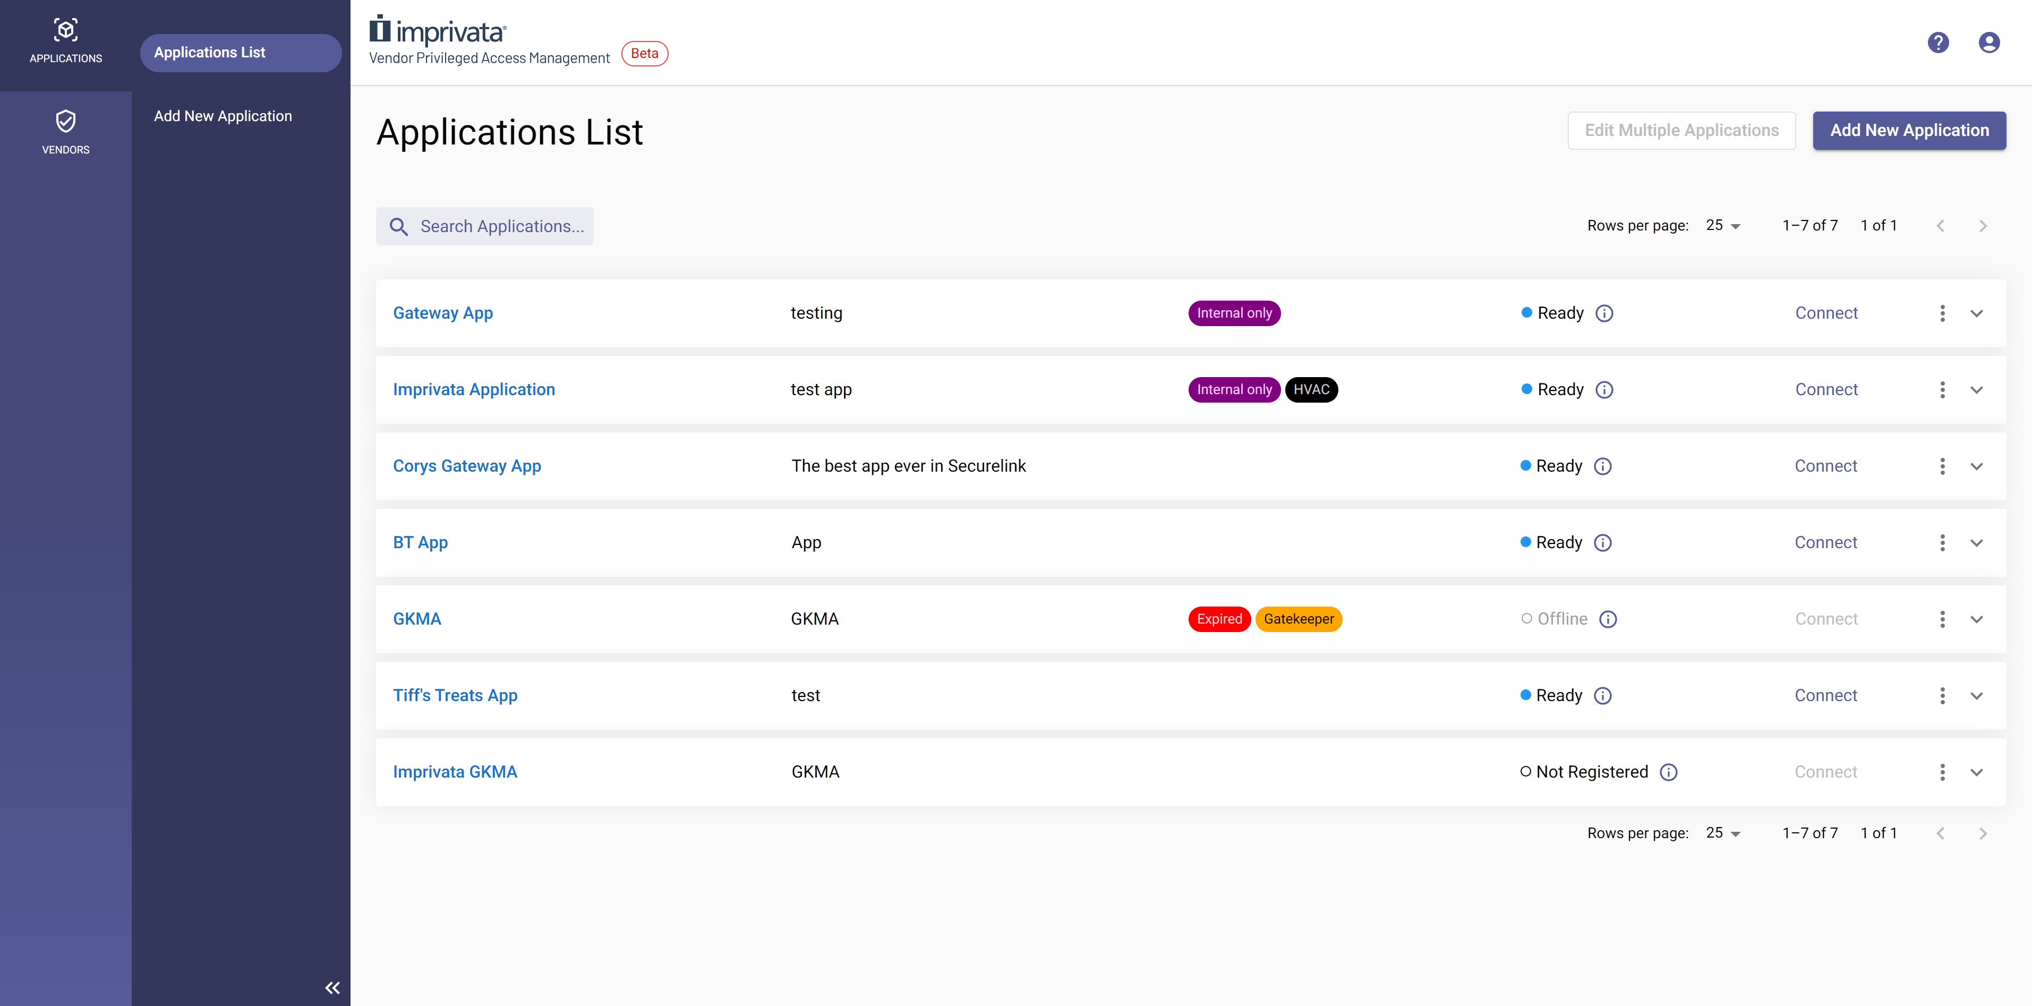2032x1006 pixels.
Task: Click the Imprivata logo in the header
Action: coord(438,30)
